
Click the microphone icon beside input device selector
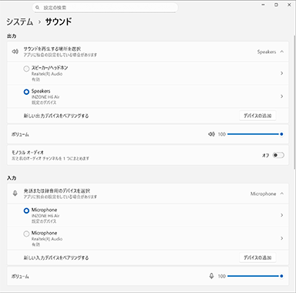point(15,194)
